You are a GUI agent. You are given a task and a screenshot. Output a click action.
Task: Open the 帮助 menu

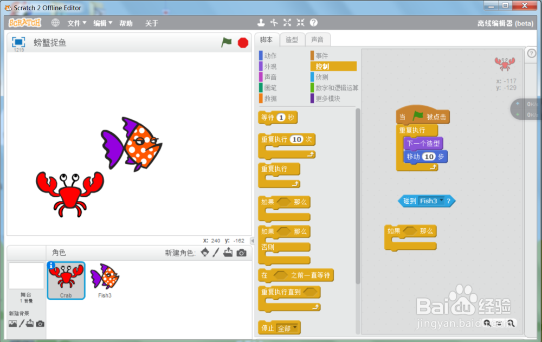click(126, 23)
